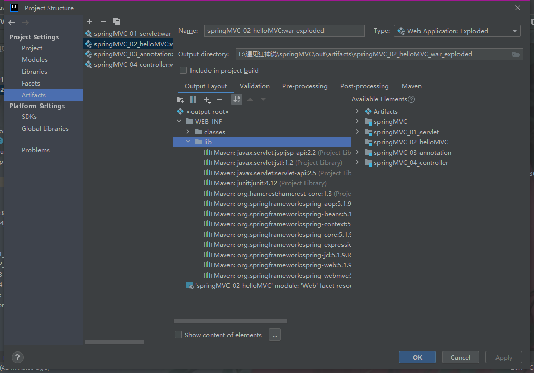
Task: Click the create archive icon
Action: 193,99
